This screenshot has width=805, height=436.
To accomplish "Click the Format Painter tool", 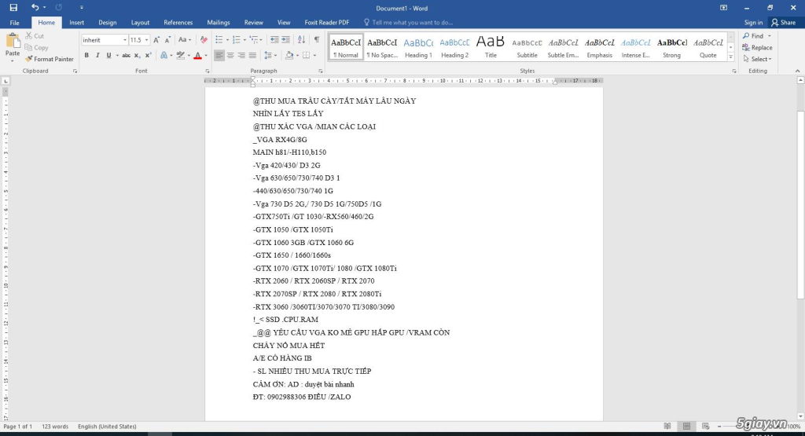I will tap(50, 59).
